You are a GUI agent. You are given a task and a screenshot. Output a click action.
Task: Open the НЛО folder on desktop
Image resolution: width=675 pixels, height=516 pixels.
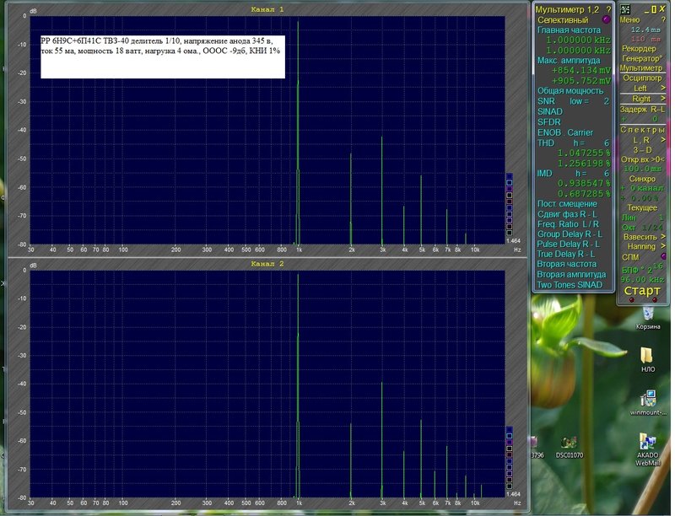click(x=647, y=359)
